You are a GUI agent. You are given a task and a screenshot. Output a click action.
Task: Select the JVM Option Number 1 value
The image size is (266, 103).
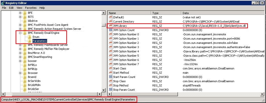click(126, 39)
